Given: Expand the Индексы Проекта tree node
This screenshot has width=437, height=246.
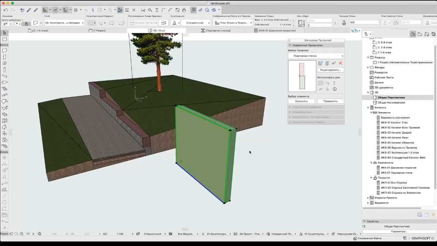Looking at the screenshot, I should [x=368, y=198].
